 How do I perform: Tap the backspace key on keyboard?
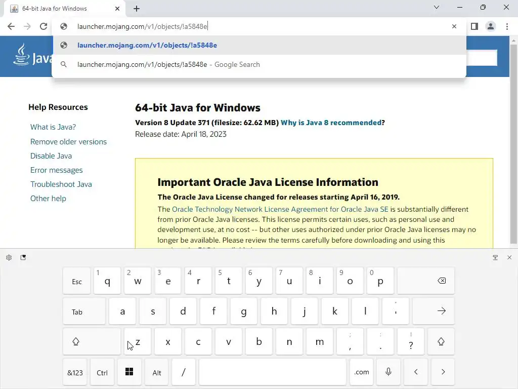[x=426, y=281]
